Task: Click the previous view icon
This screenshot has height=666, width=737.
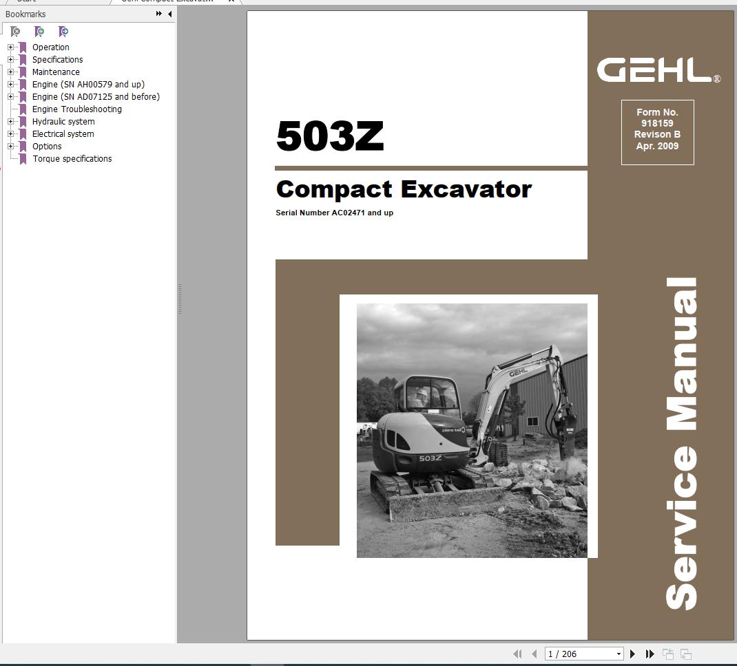Action: (x=668, y=654)
